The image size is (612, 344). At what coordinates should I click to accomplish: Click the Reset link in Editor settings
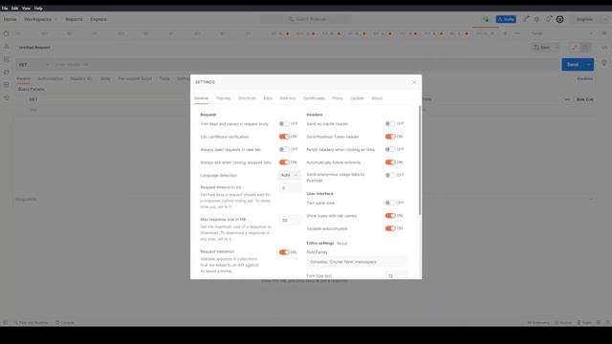[342, 244]
